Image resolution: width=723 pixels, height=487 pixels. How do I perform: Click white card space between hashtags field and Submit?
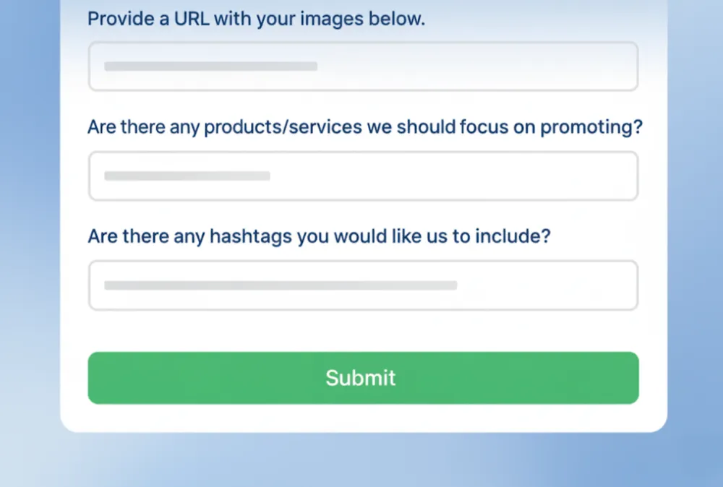coord(364,331)
